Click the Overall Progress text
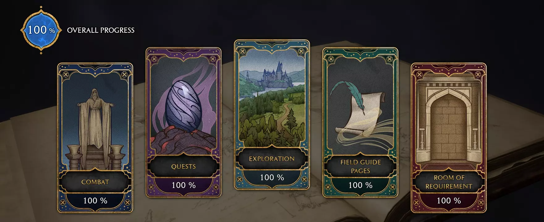This screenshot has height=222, width=544. tap(101, 30)
